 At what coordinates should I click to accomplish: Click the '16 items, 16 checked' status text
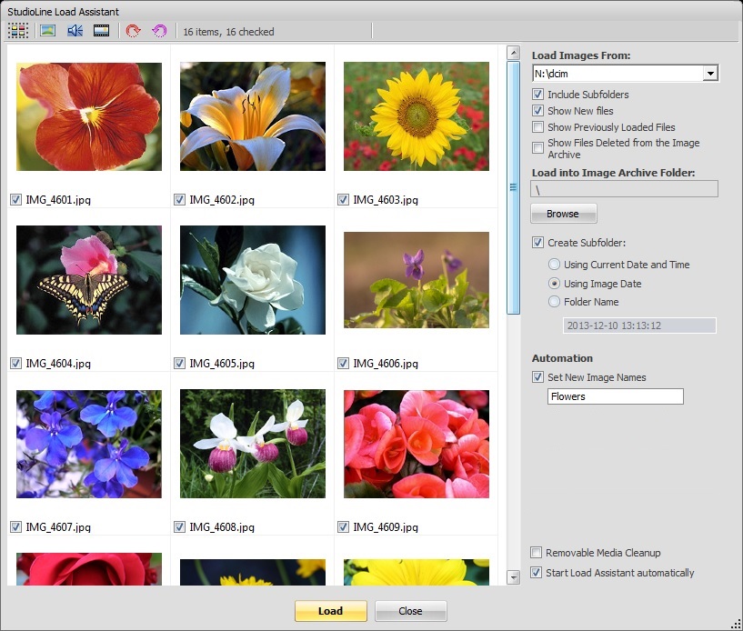[x=228, y=32]
